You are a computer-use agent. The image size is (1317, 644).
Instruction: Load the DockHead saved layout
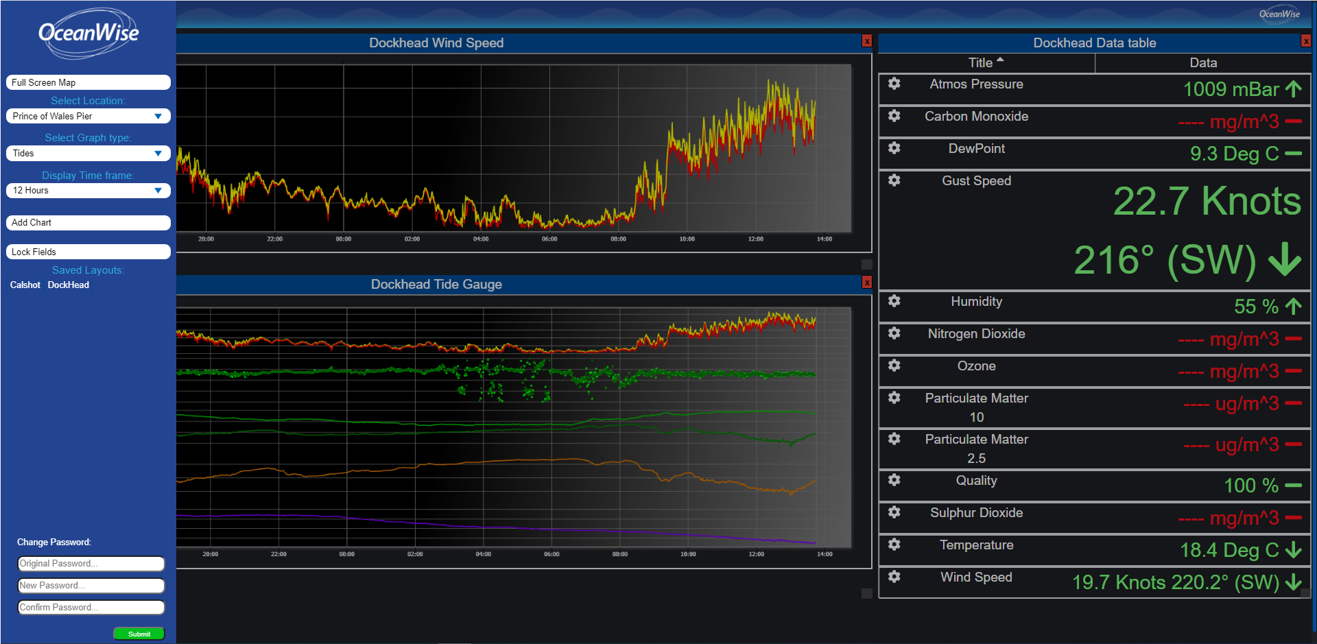(x=69, y=285)
